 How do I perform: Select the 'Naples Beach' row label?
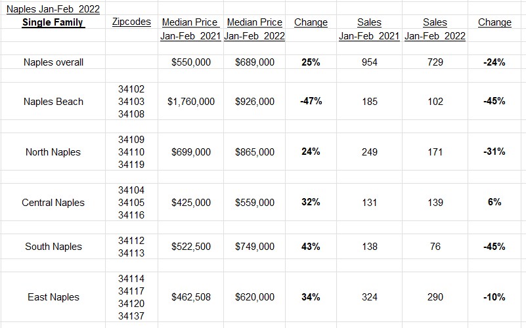click(53, 102)
